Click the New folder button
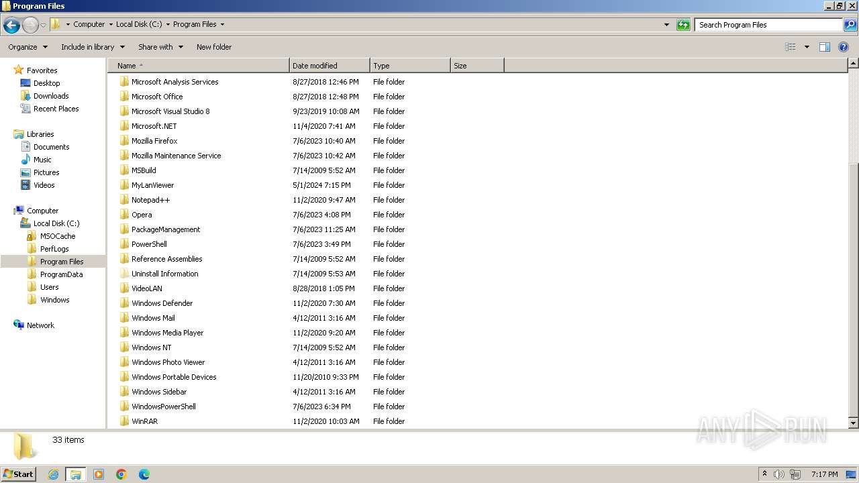 click(214, 47)
